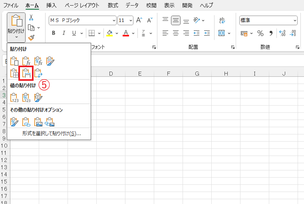Viewport: 304px width, 204px height.
Task: Click the Copy icon in clipboard group
Action: (31, 28)
